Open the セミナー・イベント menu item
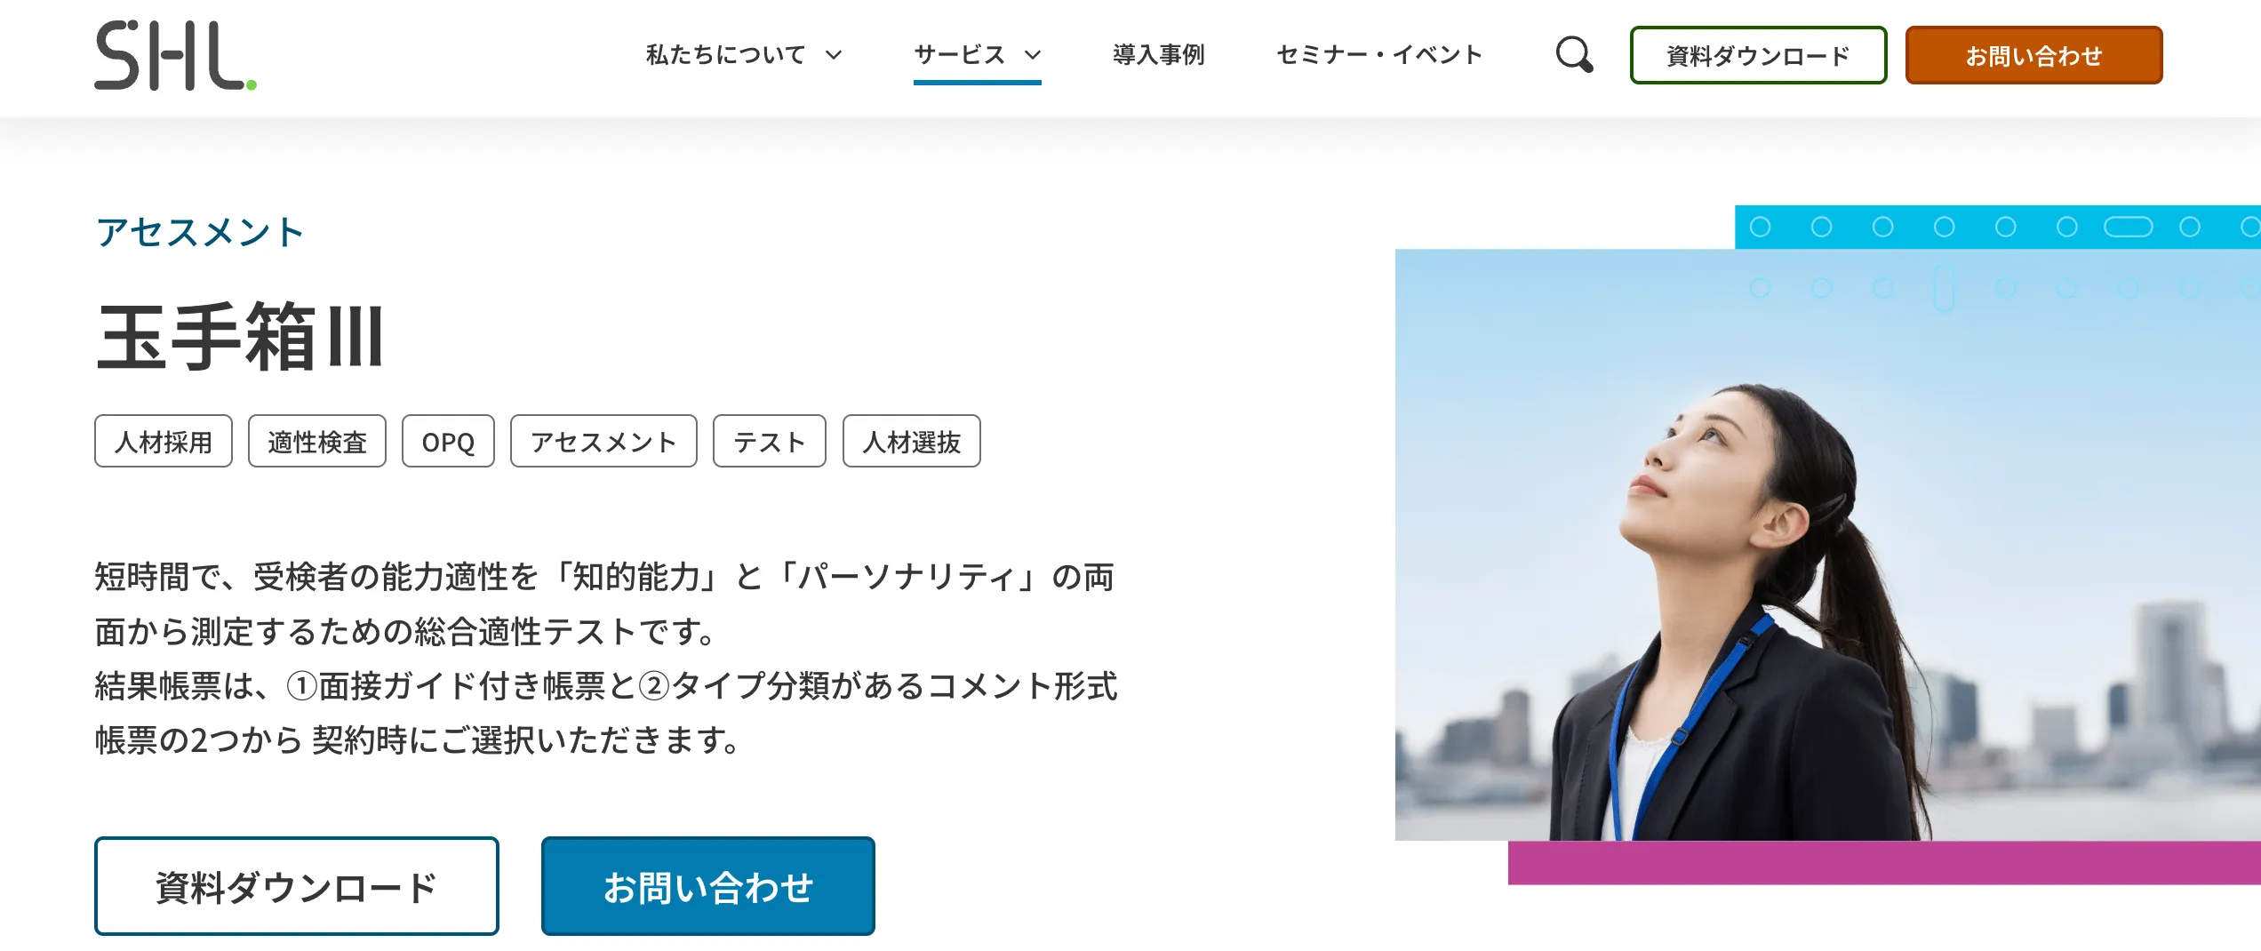 (x=1379, y=55)
